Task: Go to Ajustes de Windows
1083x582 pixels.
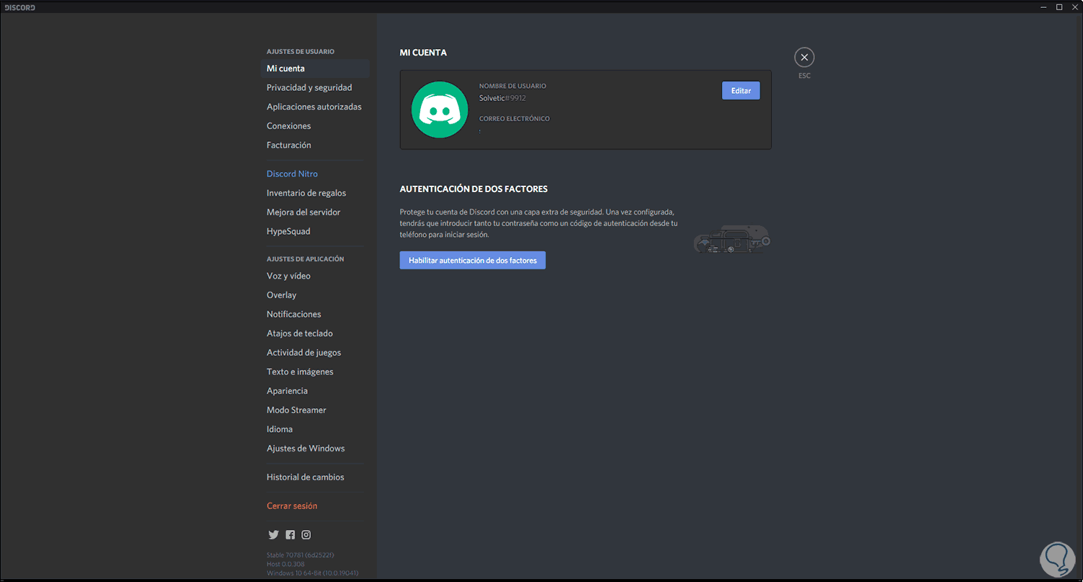Action: point(315,448)
